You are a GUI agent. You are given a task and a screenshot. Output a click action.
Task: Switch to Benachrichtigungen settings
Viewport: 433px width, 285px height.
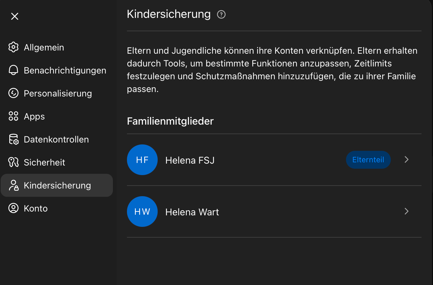pyautogui.click(x=65, y=70)
